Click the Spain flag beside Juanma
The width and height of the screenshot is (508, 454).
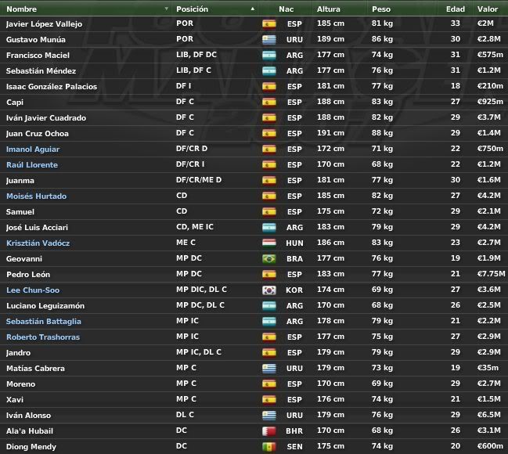(269, 181)
